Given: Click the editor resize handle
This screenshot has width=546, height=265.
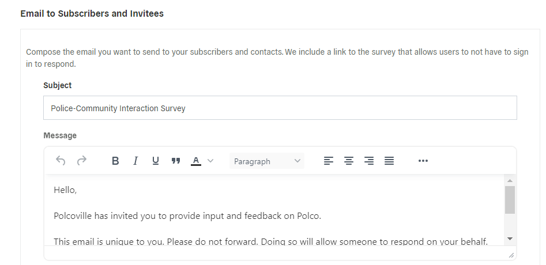Looking at the screenshot, I should [511, 254].
